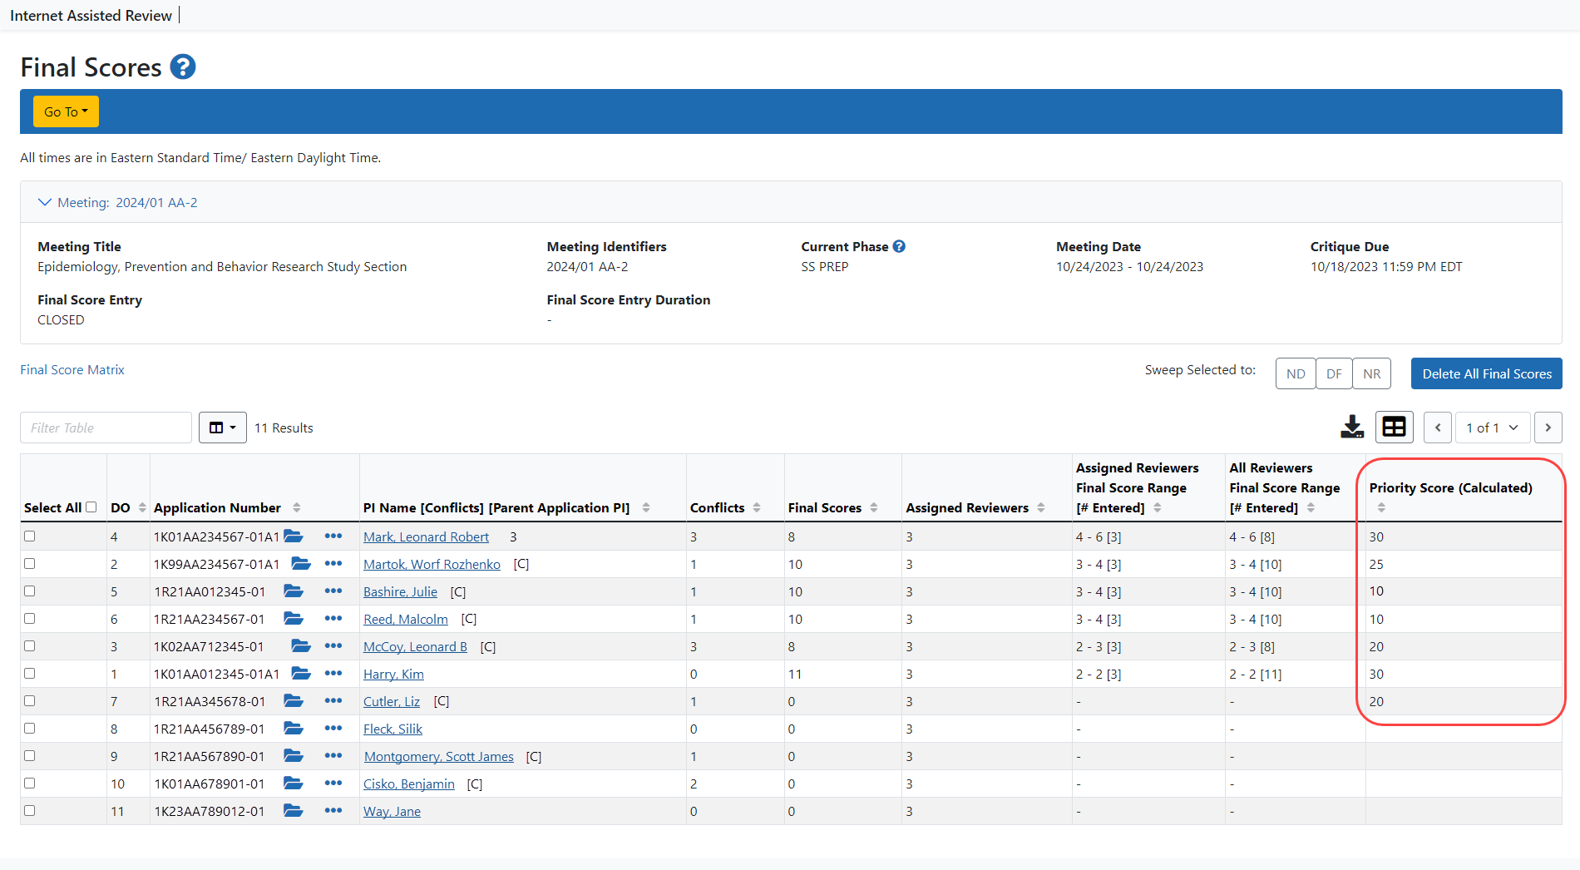The height and width of the screenshot is (870, 1580).
Task: Download the table via the export icon
Action: click(1352, 428)
